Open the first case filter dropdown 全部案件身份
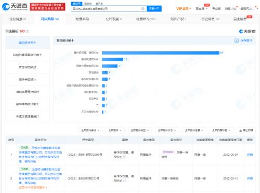Viewport: 260px width, 193px height. click(x=90, y=130)
